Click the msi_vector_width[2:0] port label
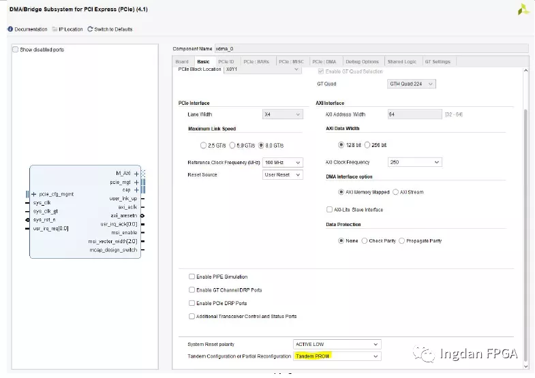The height and width of the screenshot is (378, 535). 112,242
